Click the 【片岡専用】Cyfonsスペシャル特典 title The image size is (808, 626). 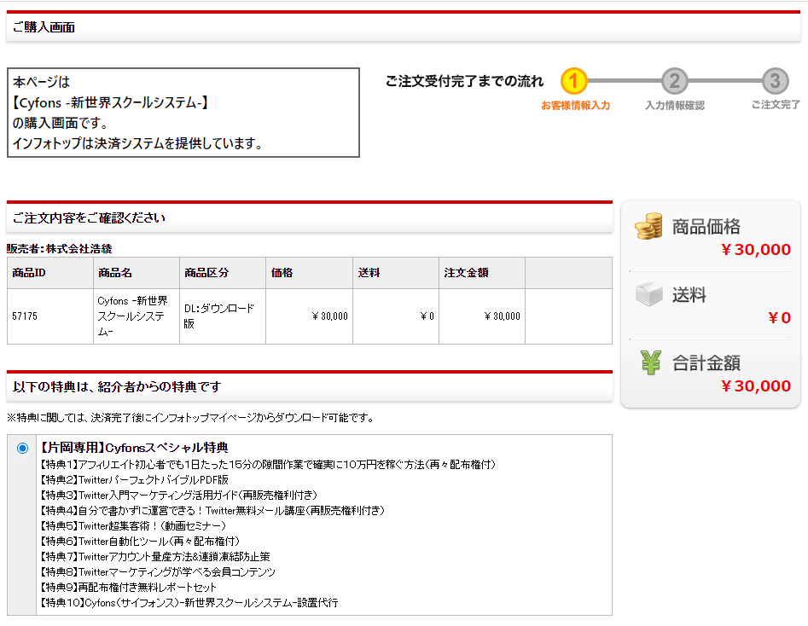(x=134, y=448)
